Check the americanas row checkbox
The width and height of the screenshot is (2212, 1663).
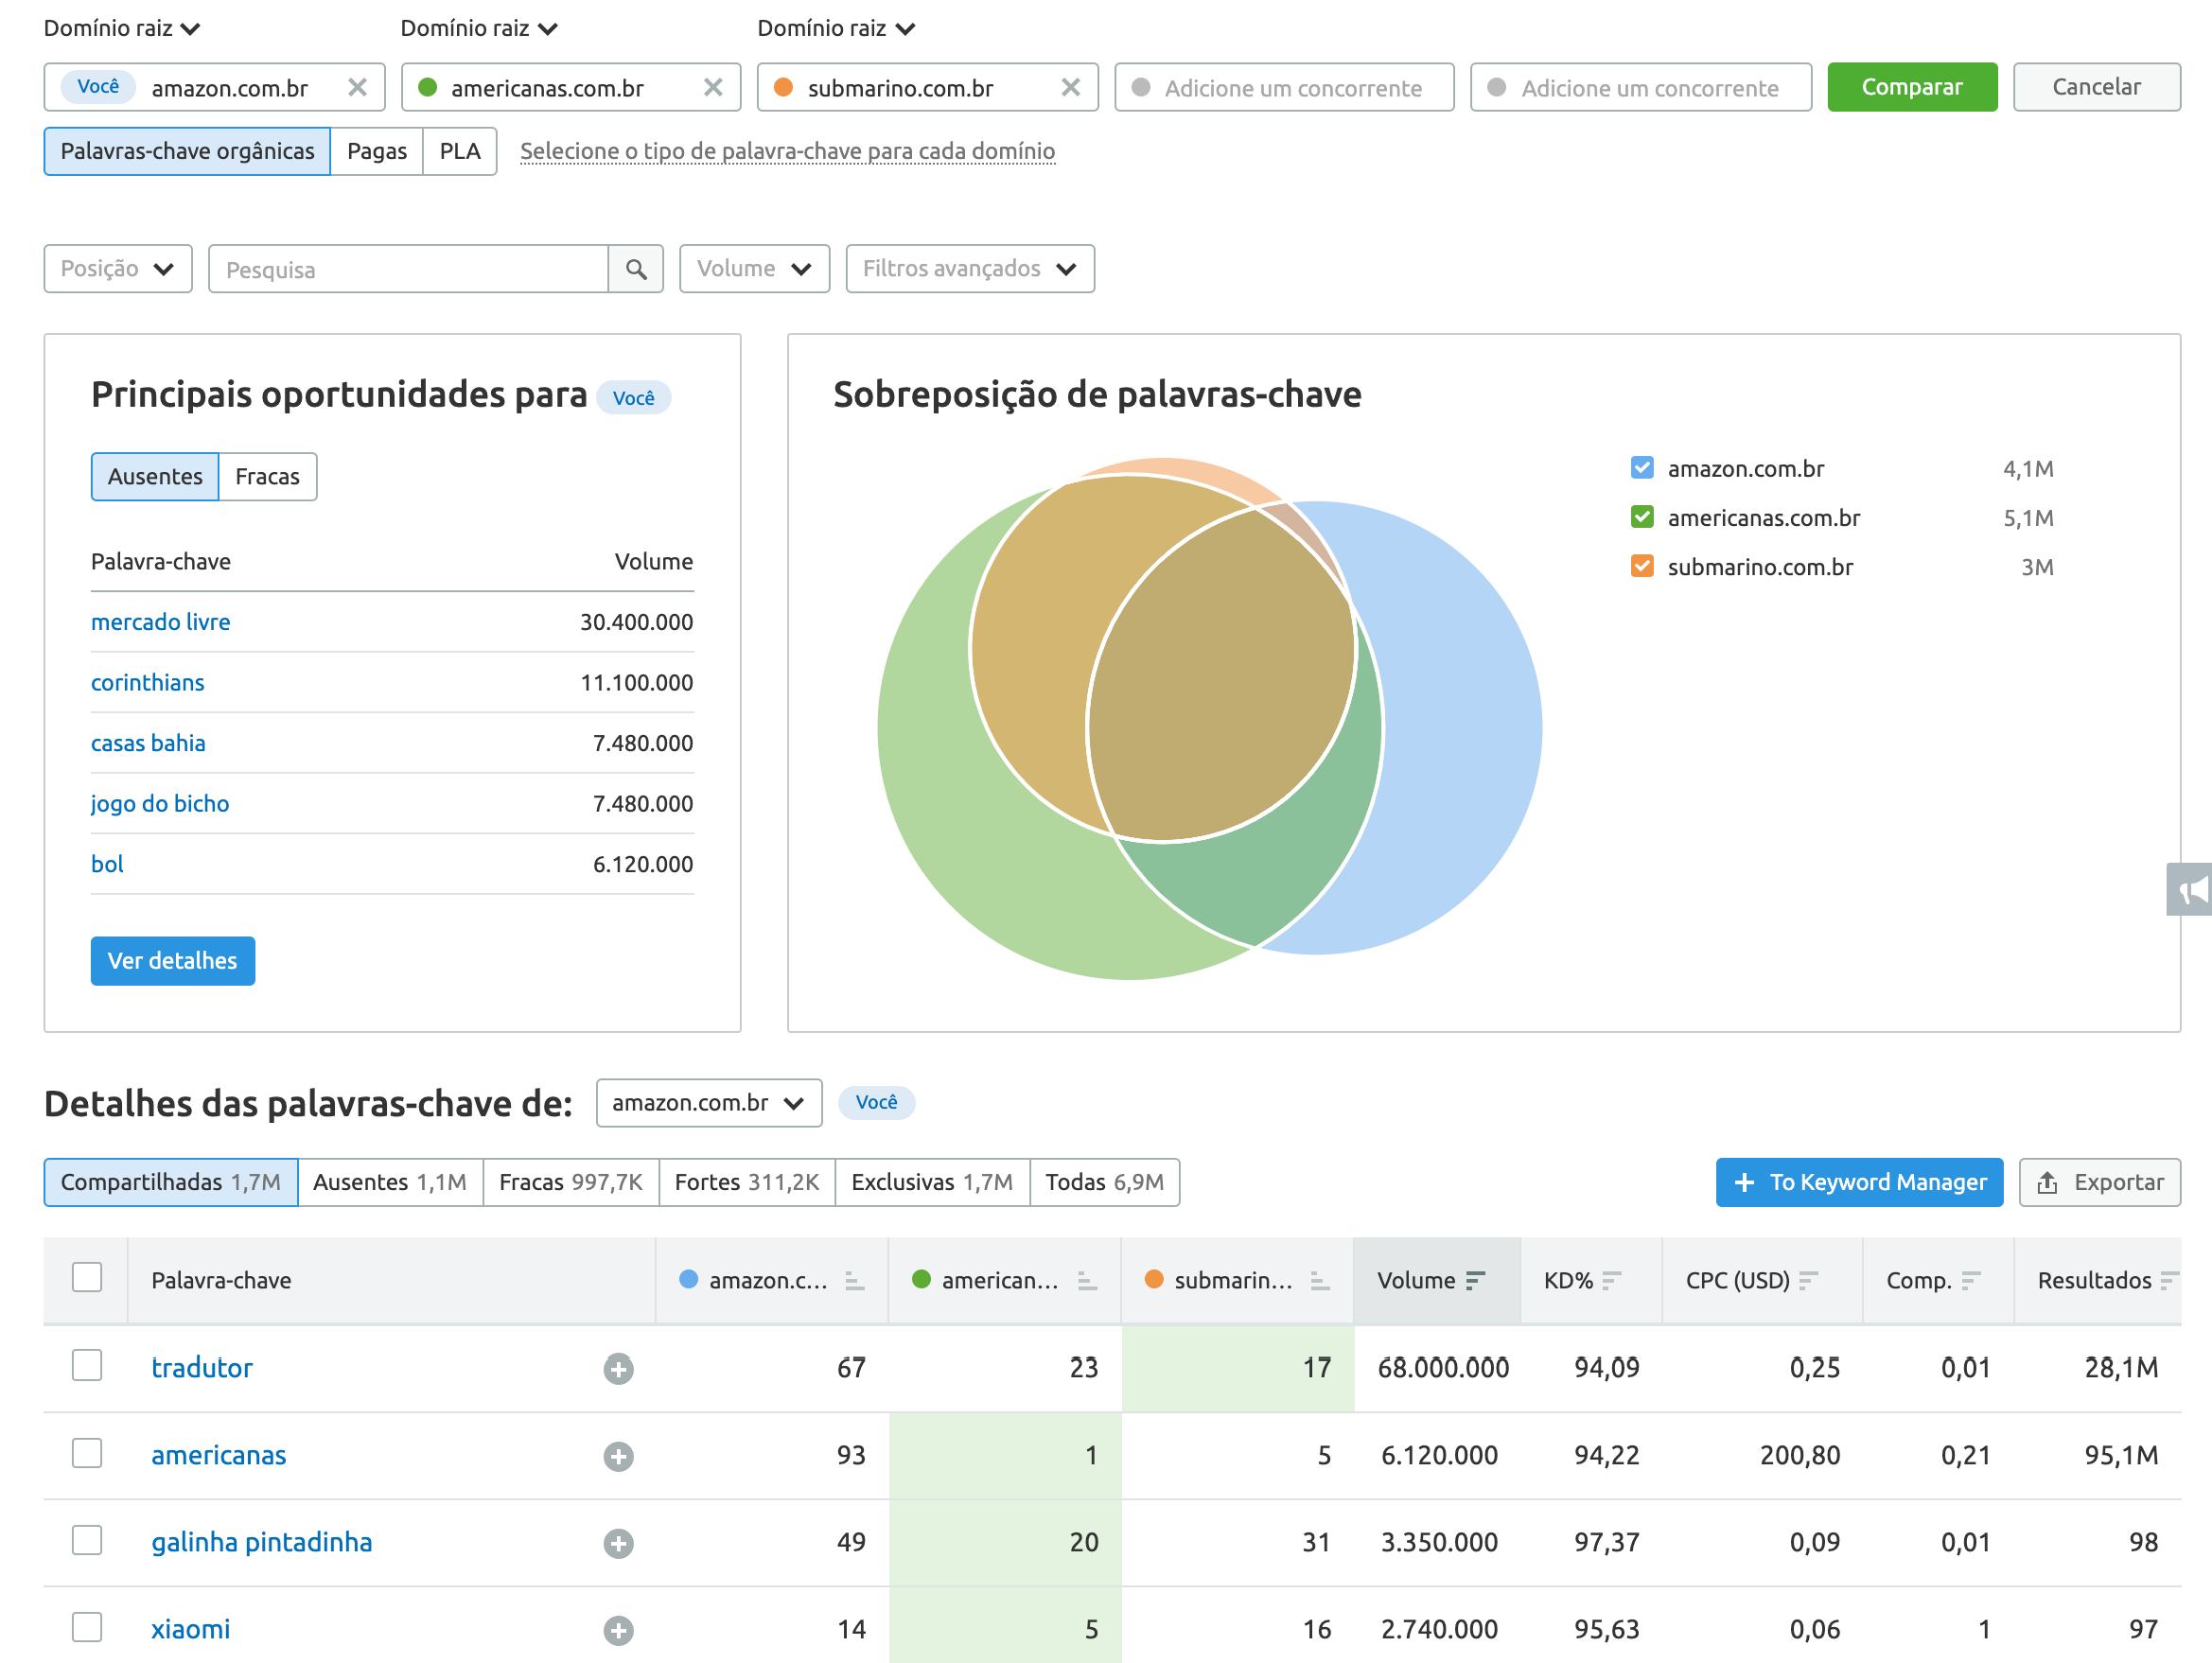(87, 1453)
